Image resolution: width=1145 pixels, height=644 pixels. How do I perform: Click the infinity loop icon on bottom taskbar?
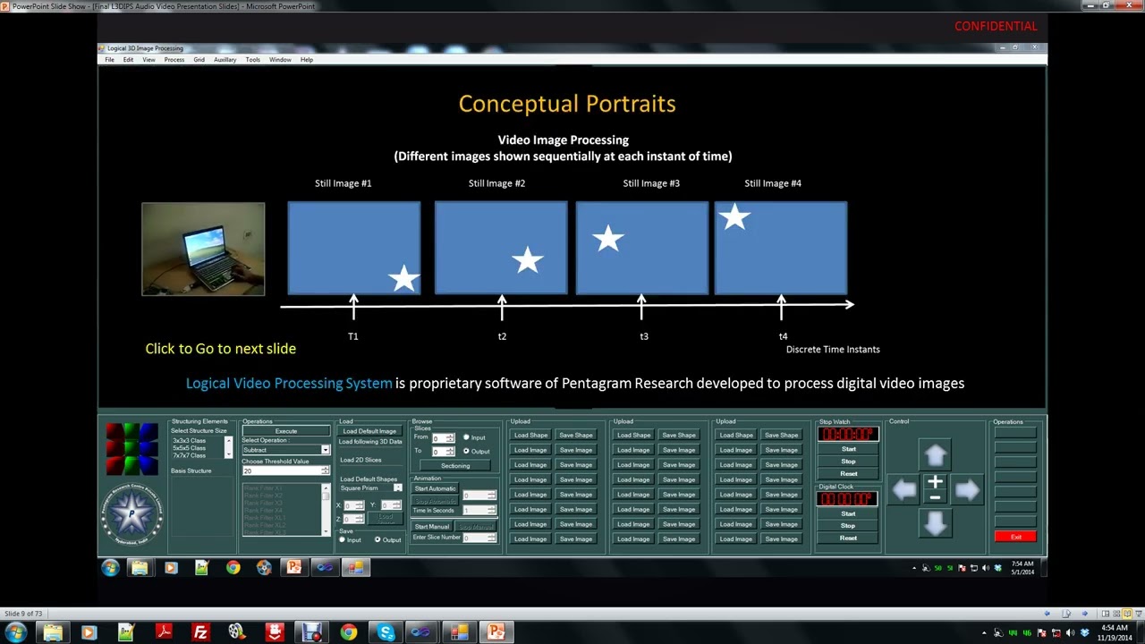click(420, 633)
